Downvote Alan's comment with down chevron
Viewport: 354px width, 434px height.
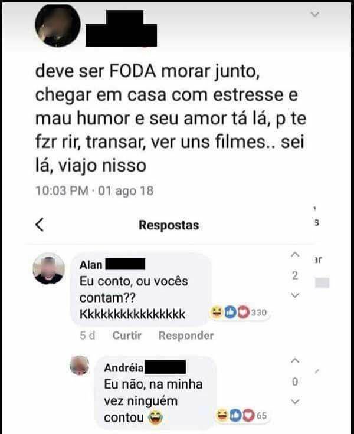coord(295,295)
